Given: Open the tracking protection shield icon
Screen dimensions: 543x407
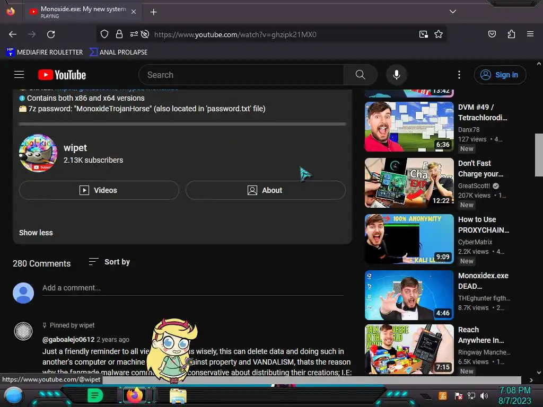Looking at the screenshot, I should (x=104, y=34).
